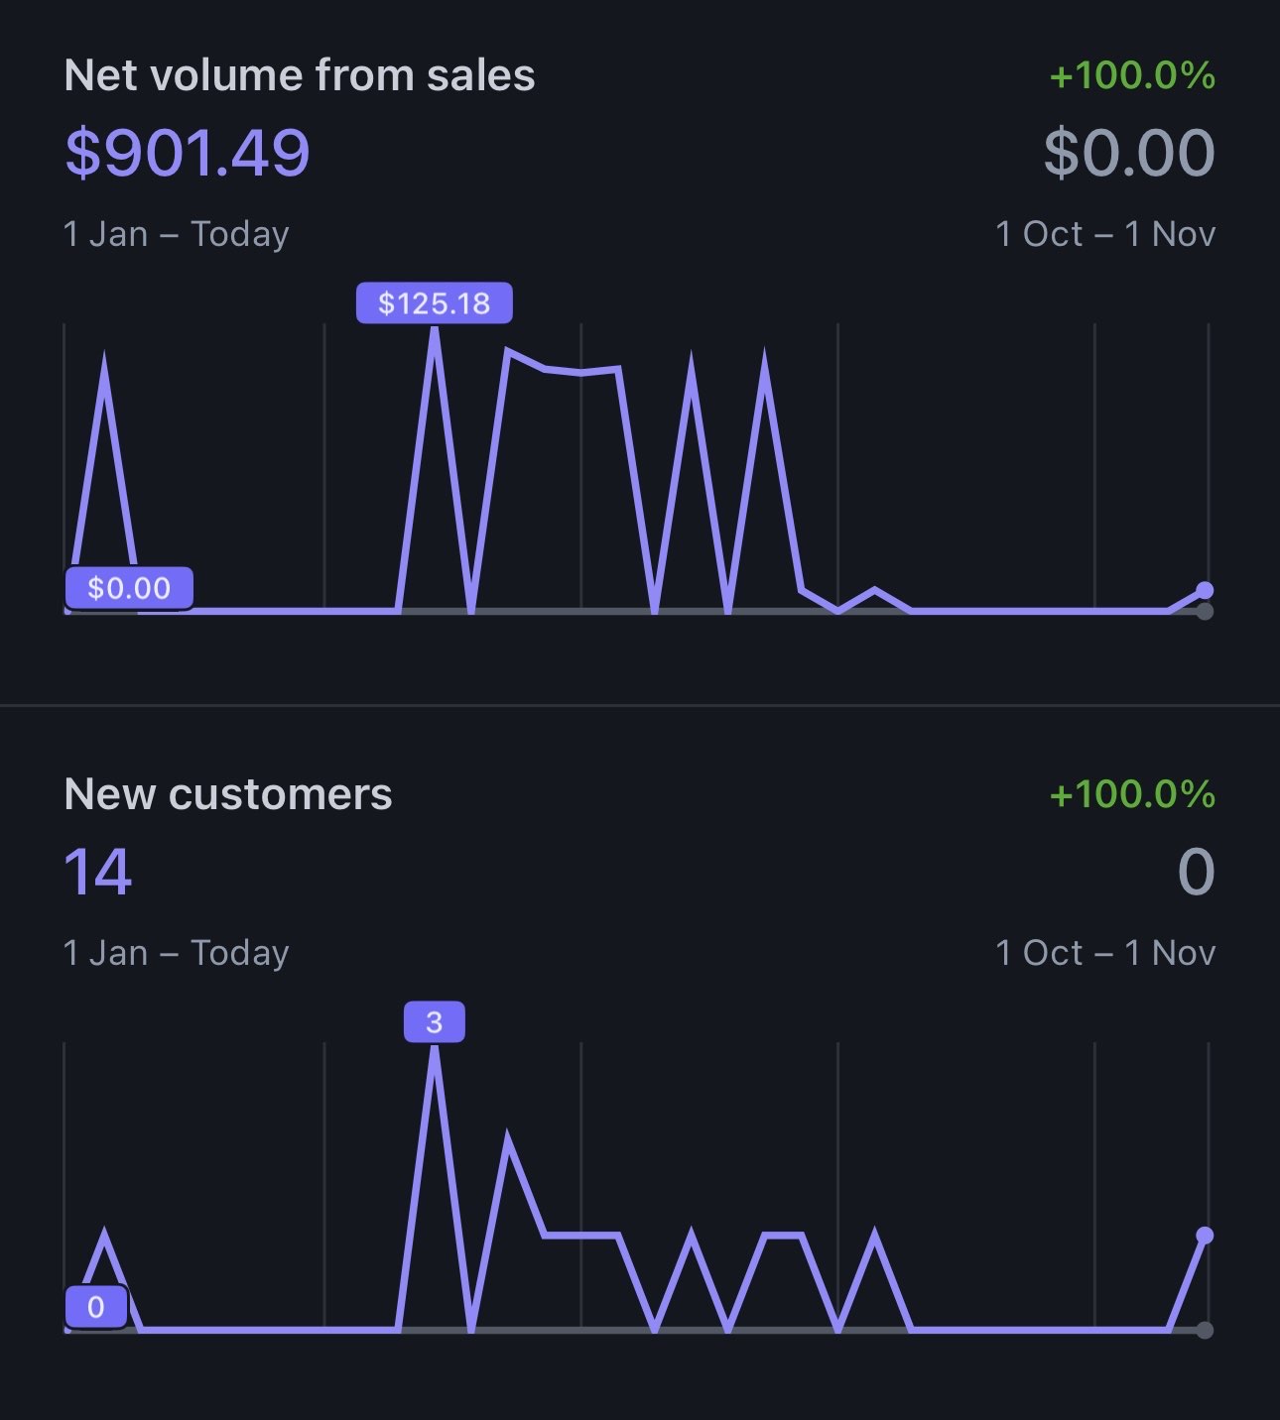Click purple endpoint dot on customers chart
Viewport: 1280px width, 1420px height.
1205,1236
